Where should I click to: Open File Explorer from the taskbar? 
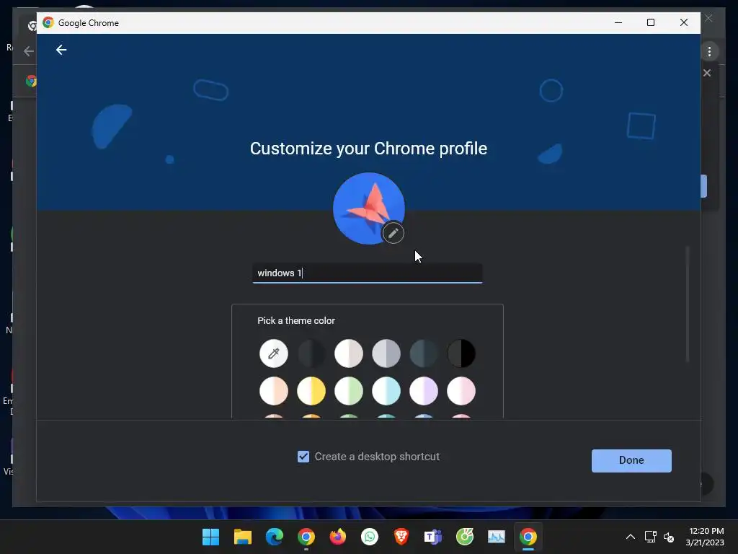[242, 537]
